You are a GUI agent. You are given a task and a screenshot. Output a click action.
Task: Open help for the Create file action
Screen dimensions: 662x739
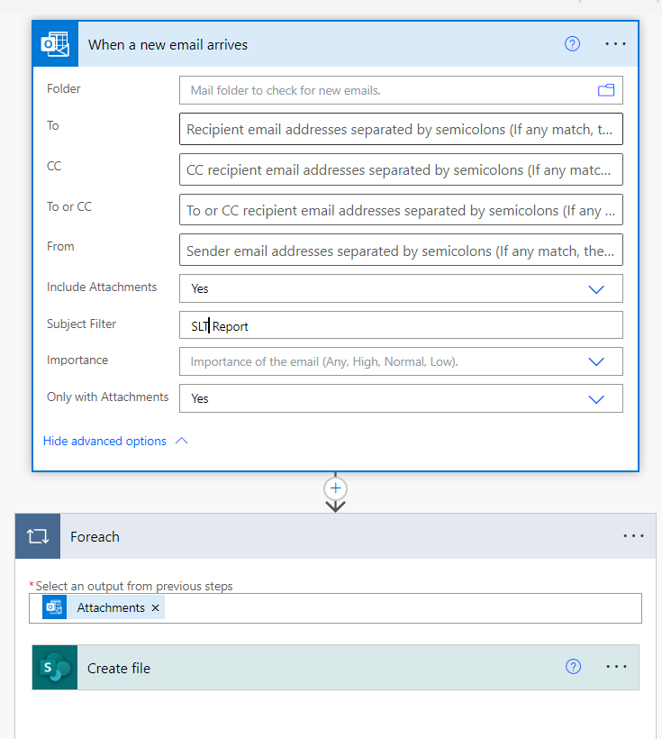573,666
